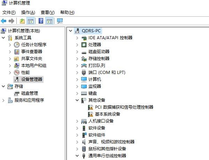Open the 操作(A) menu
The image size is (209, 160).
(x=28, y=12)
